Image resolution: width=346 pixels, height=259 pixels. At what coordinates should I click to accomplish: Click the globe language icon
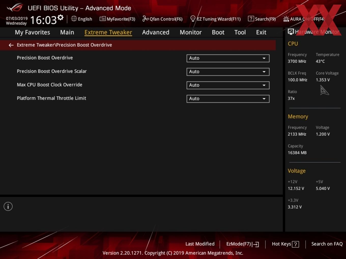74,19
